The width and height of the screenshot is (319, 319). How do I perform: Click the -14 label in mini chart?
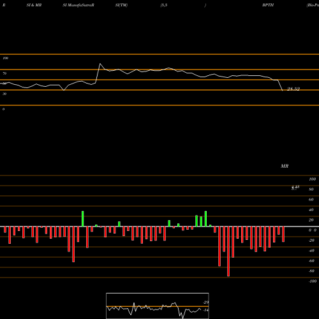pos(205,310)
